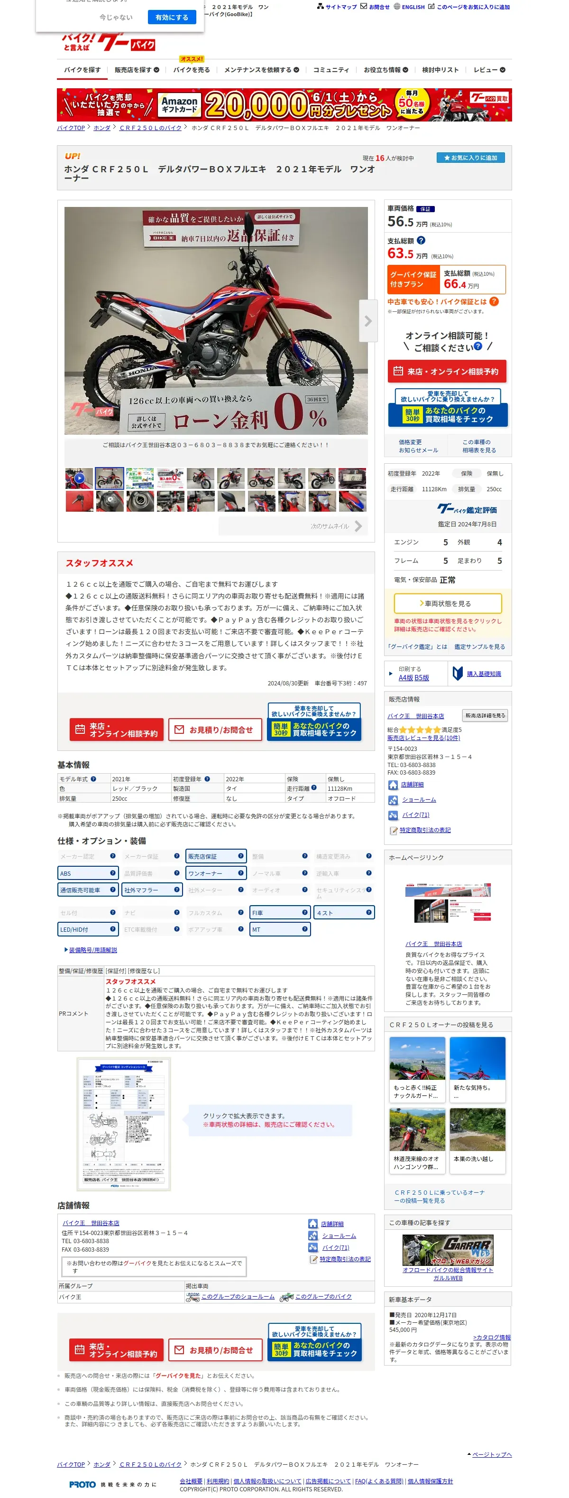The height and width of the screenshot is (1498, 569).
Task: Click help icon on 販売店保証 tag
Action: click(x=240, y=855)
